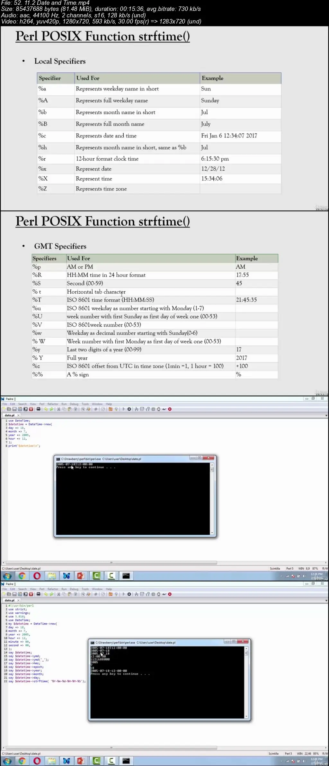Screen dimensions: 329x766
Task: Click Open resource folder icon in lower Padre
Action: 111,594
